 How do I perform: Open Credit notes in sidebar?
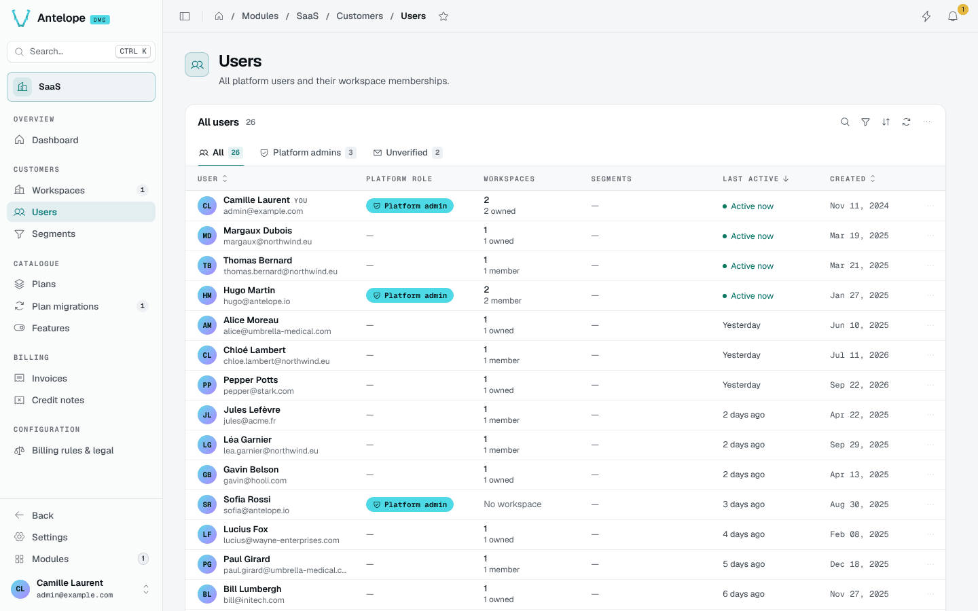tap(81, 400)
